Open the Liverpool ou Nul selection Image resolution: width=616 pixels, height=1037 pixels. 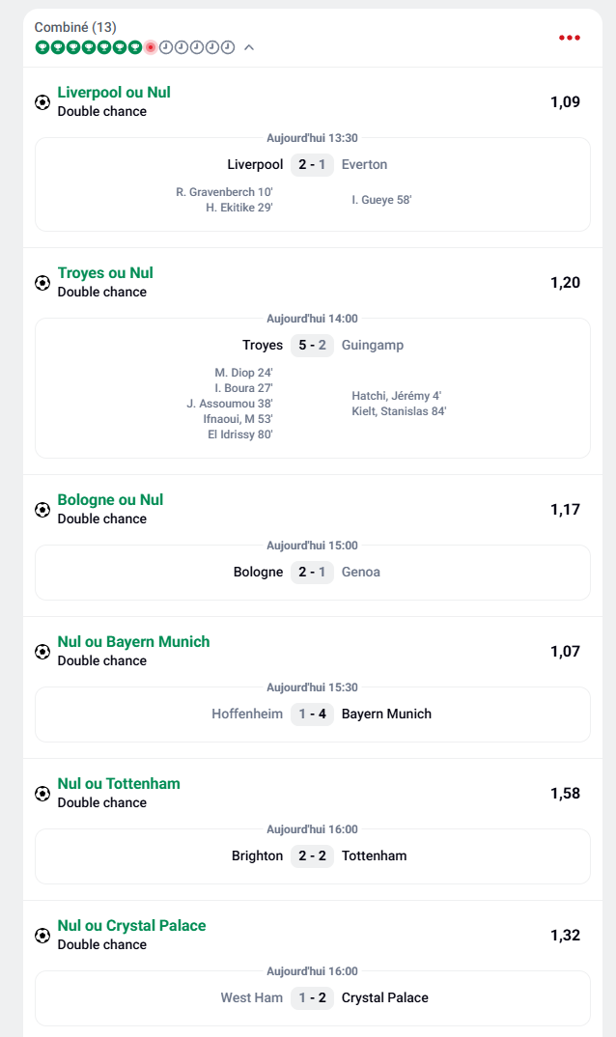pos(114,93)
